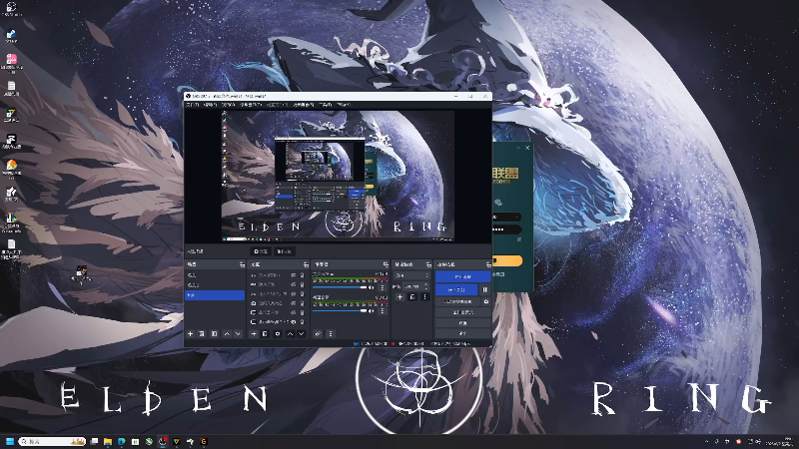Viewport: 799px width, 449px height.
Task: Click the dock pop-out icon of the Controls panel
Action: (x=488, y=264)
